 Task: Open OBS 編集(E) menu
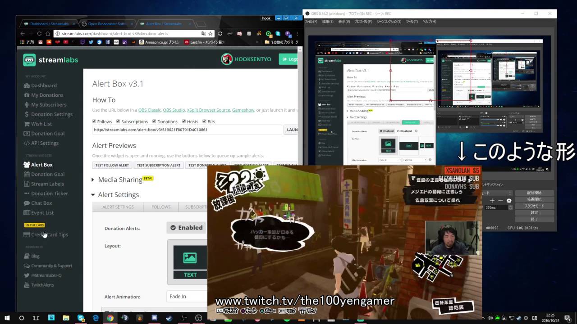pyautogui.click(x=328, y=22)
